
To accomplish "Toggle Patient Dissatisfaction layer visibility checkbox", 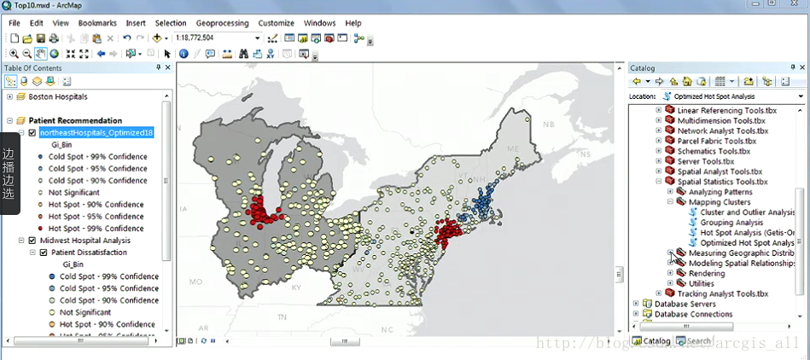I will pos(44,253).
